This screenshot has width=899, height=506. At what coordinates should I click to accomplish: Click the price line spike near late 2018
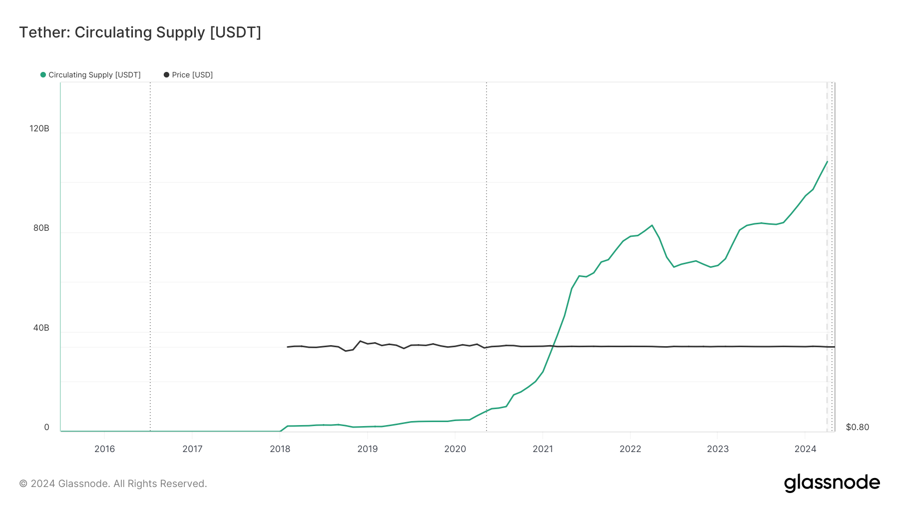coord(360,341)
